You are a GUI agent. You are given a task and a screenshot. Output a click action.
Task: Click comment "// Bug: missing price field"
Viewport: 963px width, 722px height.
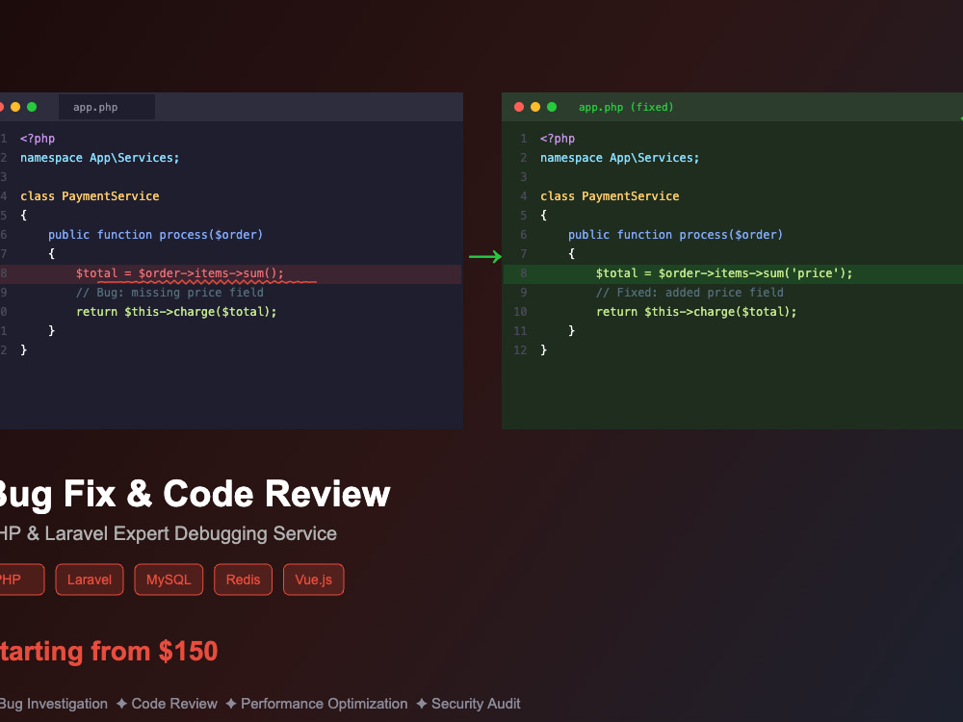pyautogui.click(x=169, y=293)
